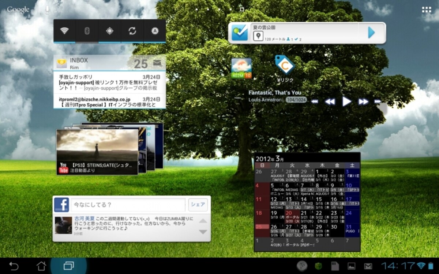The width and height of the screenshot is (439, 274).
Task: Open the orange tag C app icon
Action: coord(285,65)
